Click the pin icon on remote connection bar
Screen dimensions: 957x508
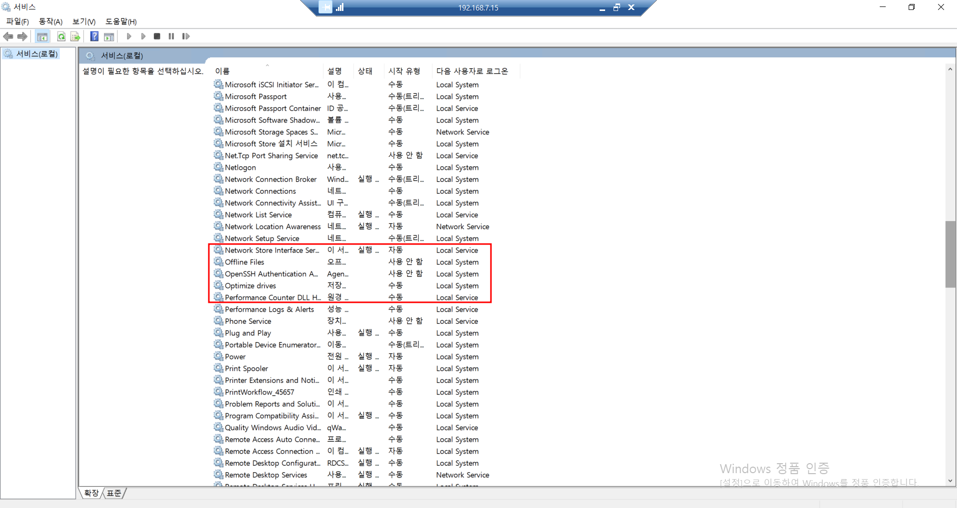325,7
